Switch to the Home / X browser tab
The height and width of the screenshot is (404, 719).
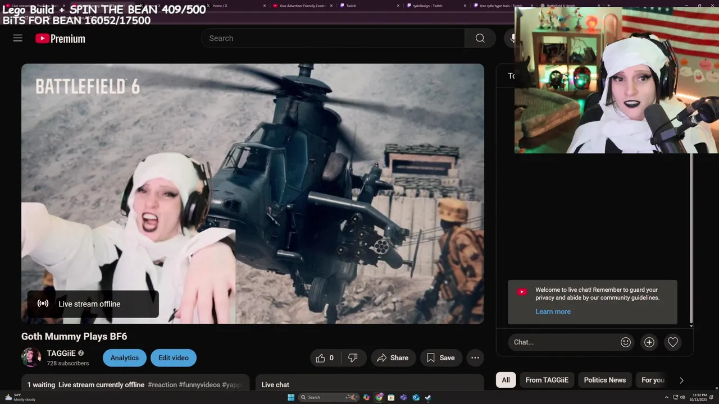pos(236,6)
